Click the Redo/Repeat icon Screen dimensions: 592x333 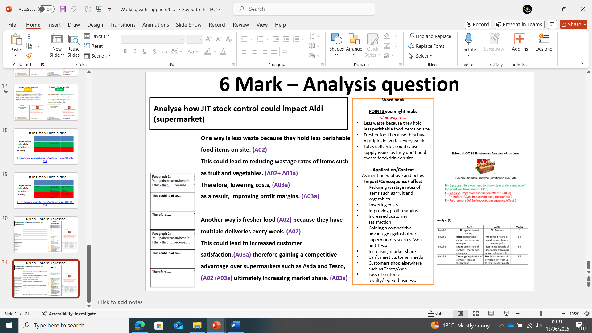88,9
